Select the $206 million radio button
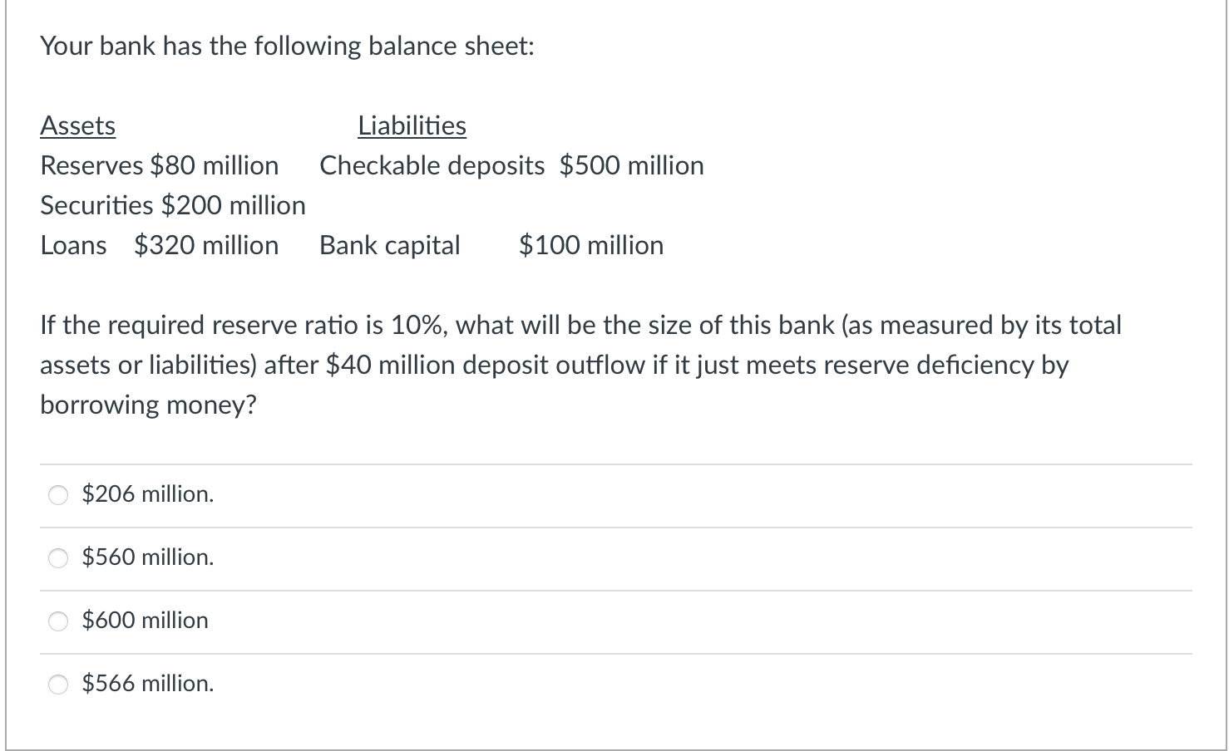Viewport: 1229px width, 751px height. [x=57, y=494]
